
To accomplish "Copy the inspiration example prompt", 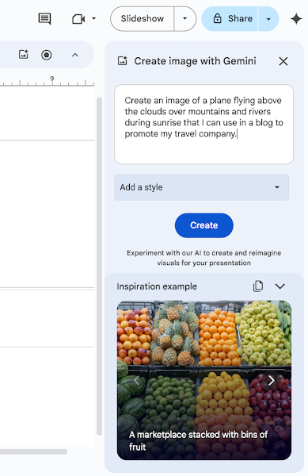I will pyautogui.click(x=258, y=286).
